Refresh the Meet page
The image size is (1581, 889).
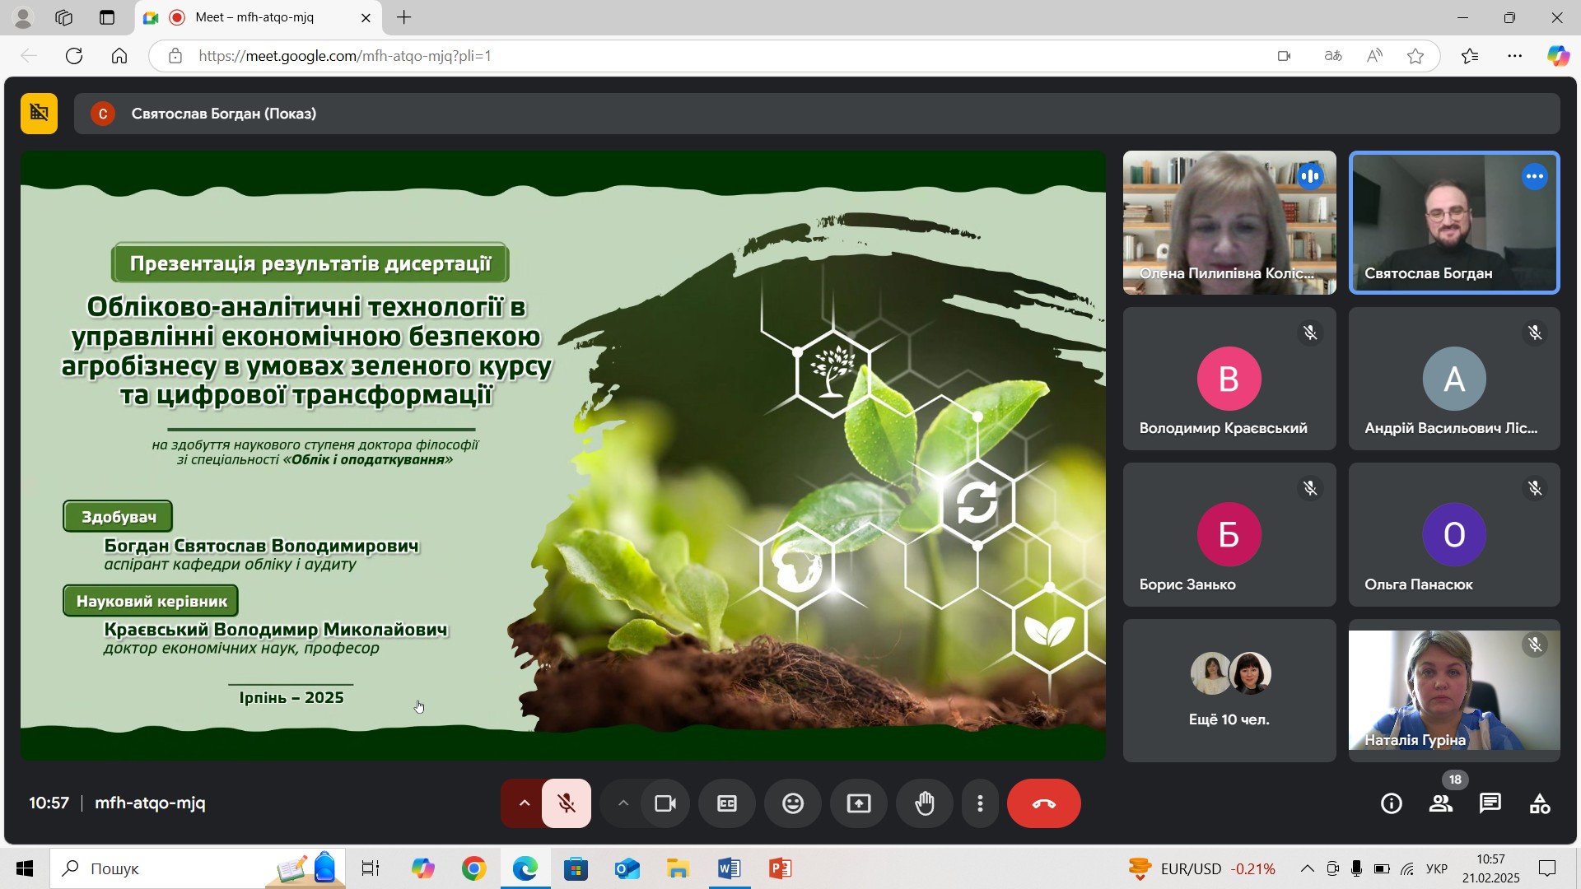click(74, 56)
